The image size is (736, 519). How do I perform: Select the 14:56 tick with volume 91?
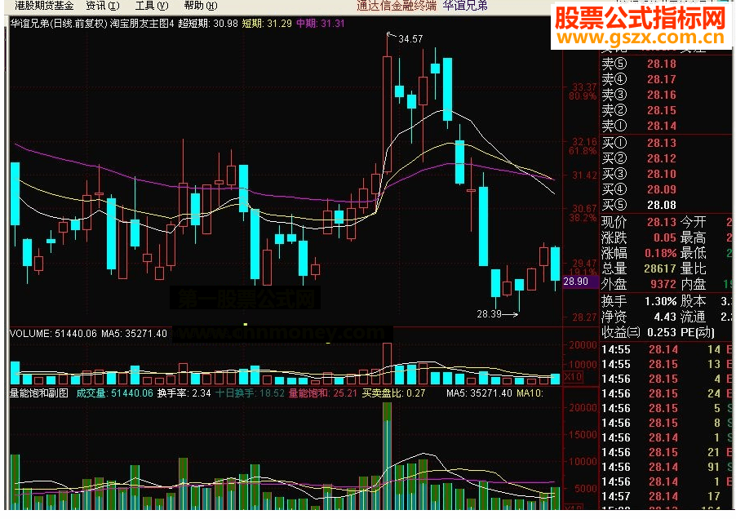click(667, 467)
